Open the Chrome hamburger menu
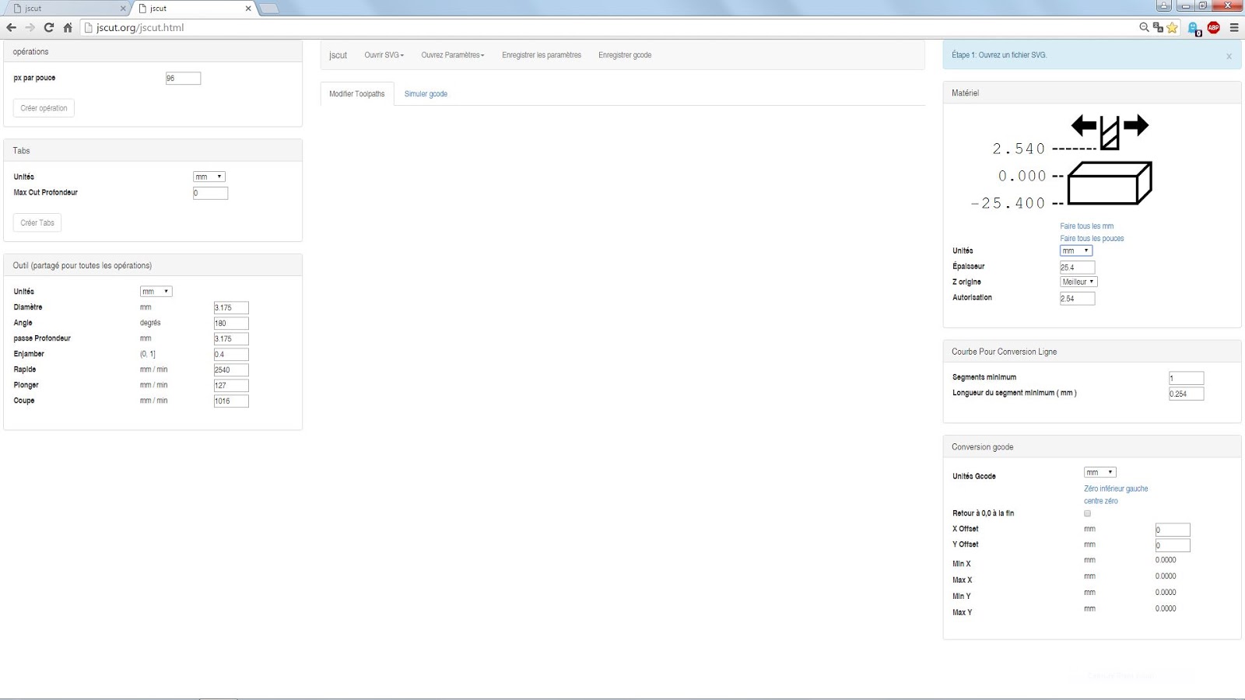 point(1233,26)
